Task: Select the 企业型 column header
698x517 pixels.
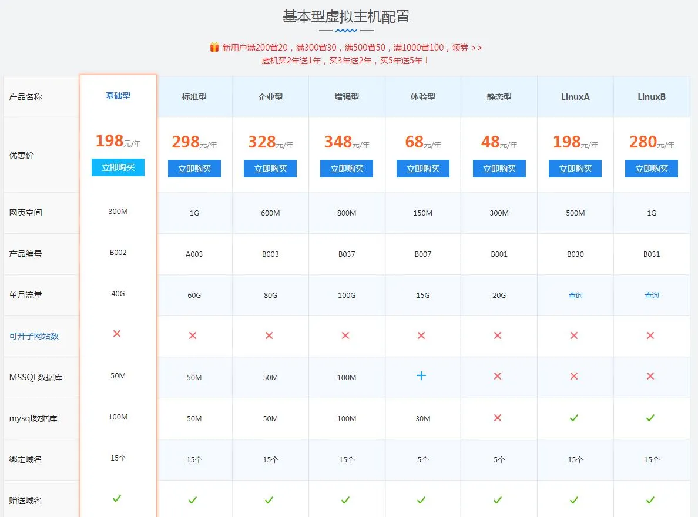Action: click(x=270, y=97)
